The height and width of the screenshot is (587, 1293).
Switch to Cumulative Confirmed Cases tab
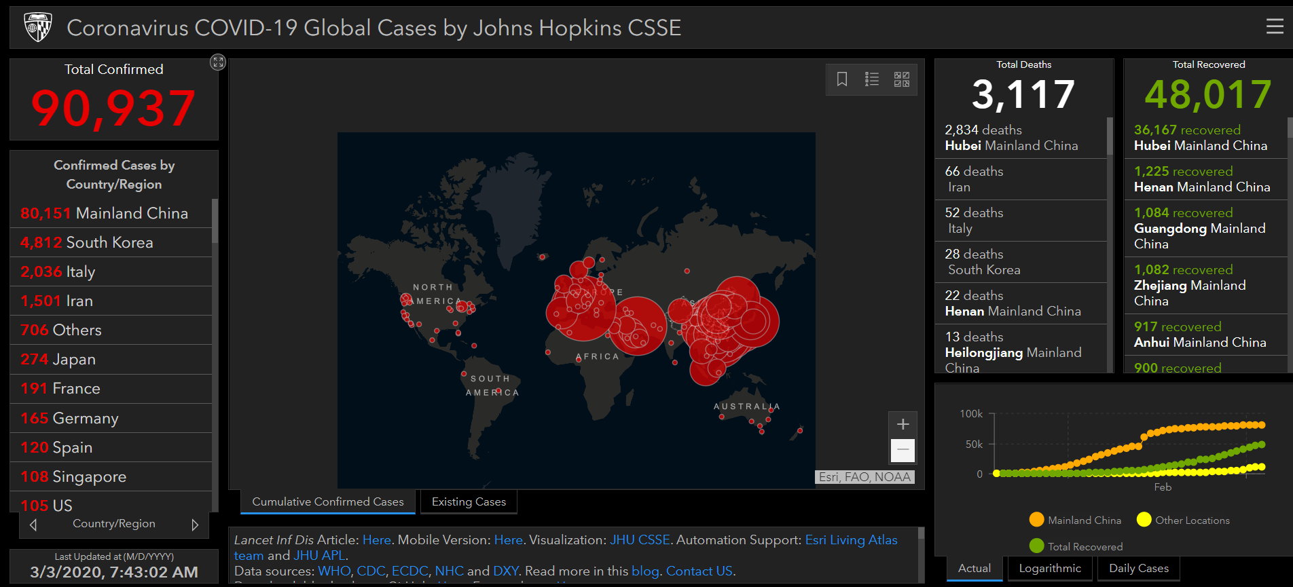tap(328, 501)
